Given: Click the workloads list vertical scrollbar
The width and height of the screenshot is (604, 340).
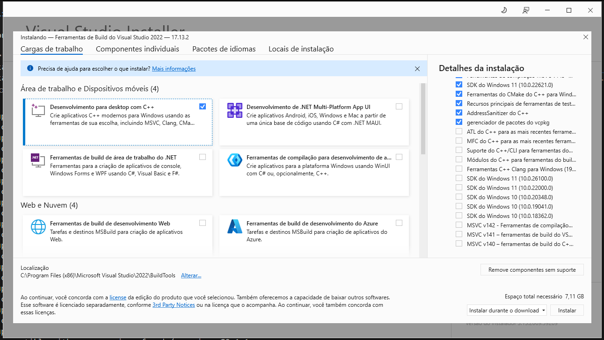Looking at the screenshot, I should click(x=423, y=119).
